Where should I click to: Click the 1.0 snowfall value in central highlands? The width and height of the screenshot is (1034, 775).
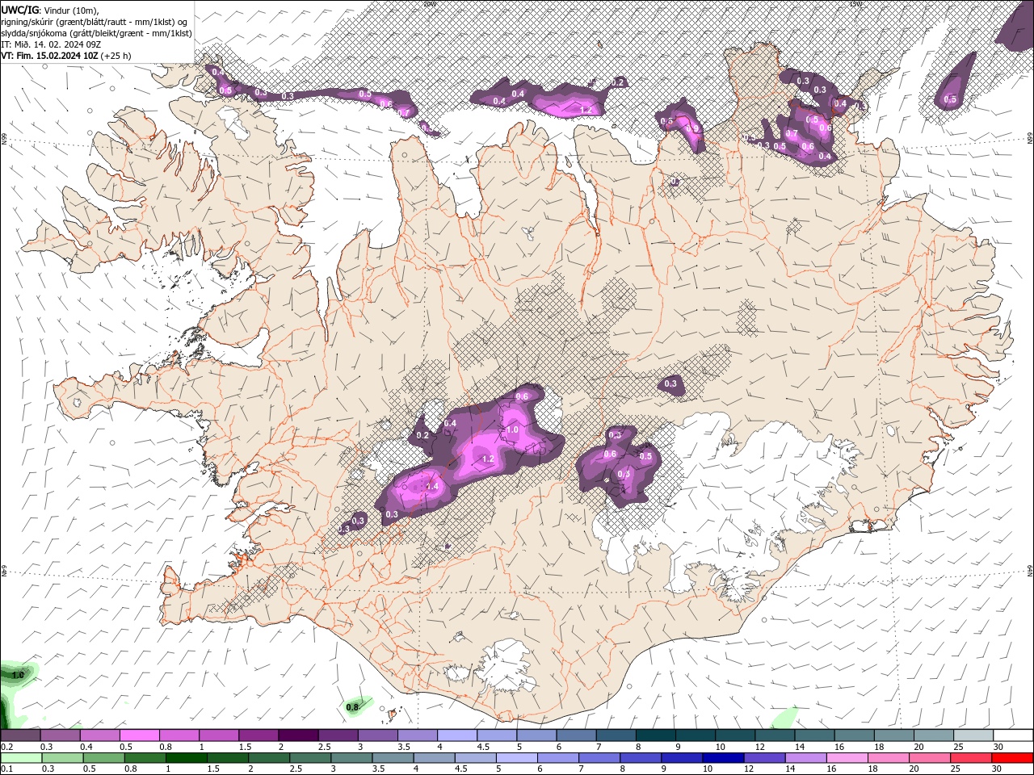511,430
